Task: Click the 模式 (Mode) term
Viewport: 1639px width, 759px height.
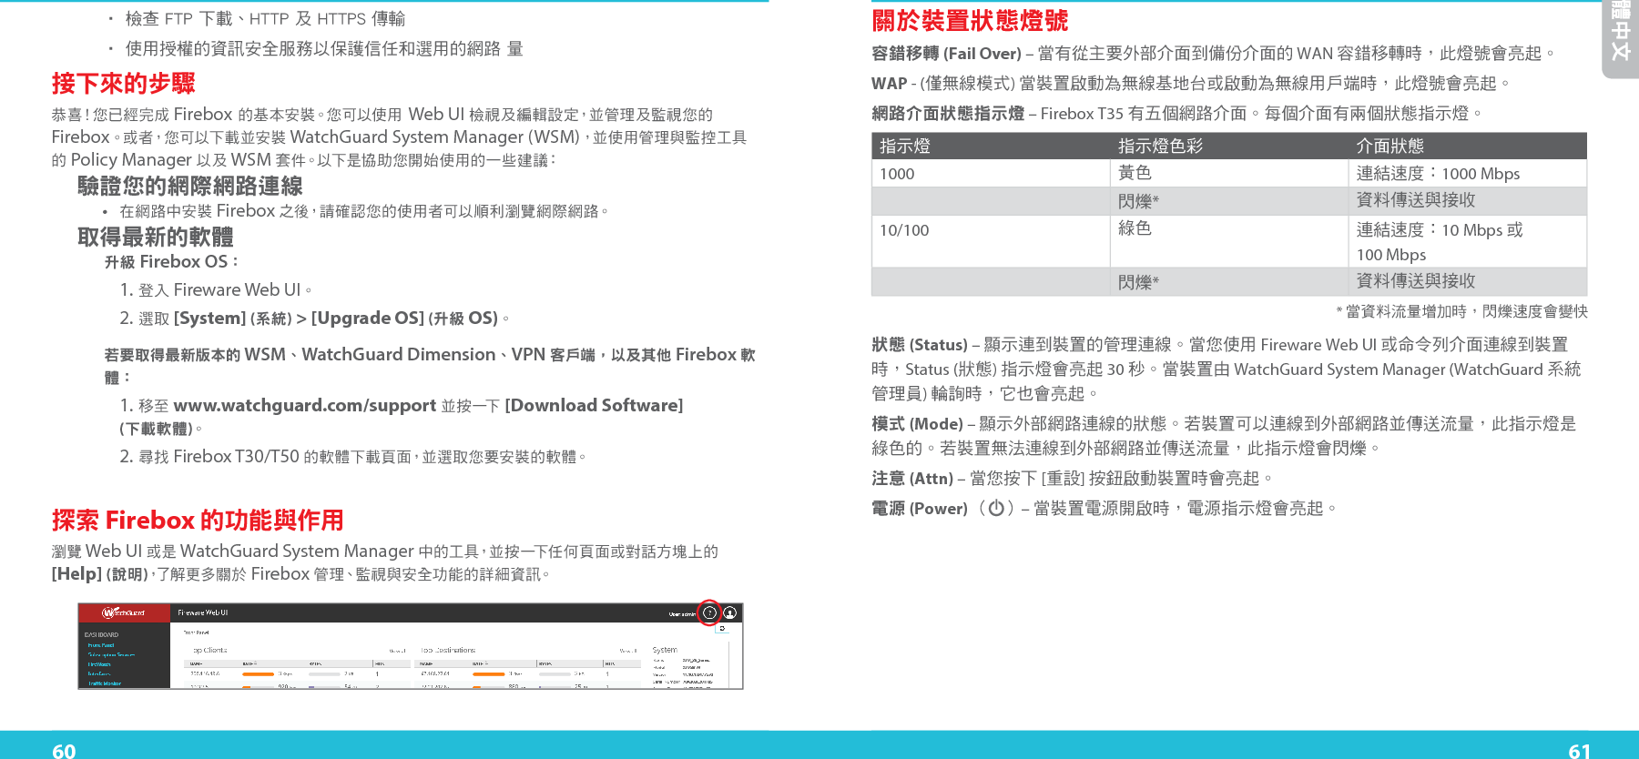Action: (x=917, y=424)
